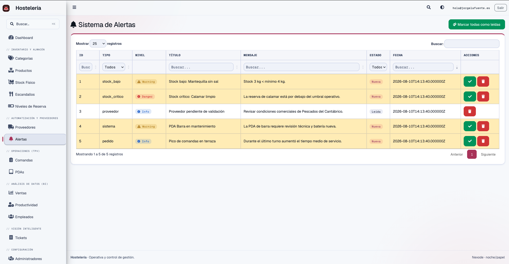Image resolution: width=509 pixels, height=264 pixels.
Task: Click the Fecha column filter field
Action: click(423, 67)
